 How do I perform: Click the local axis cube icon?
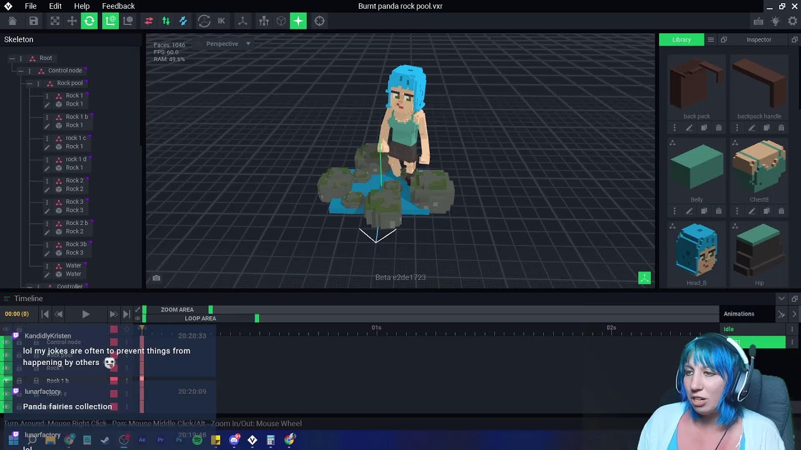[x=128, y=21]
